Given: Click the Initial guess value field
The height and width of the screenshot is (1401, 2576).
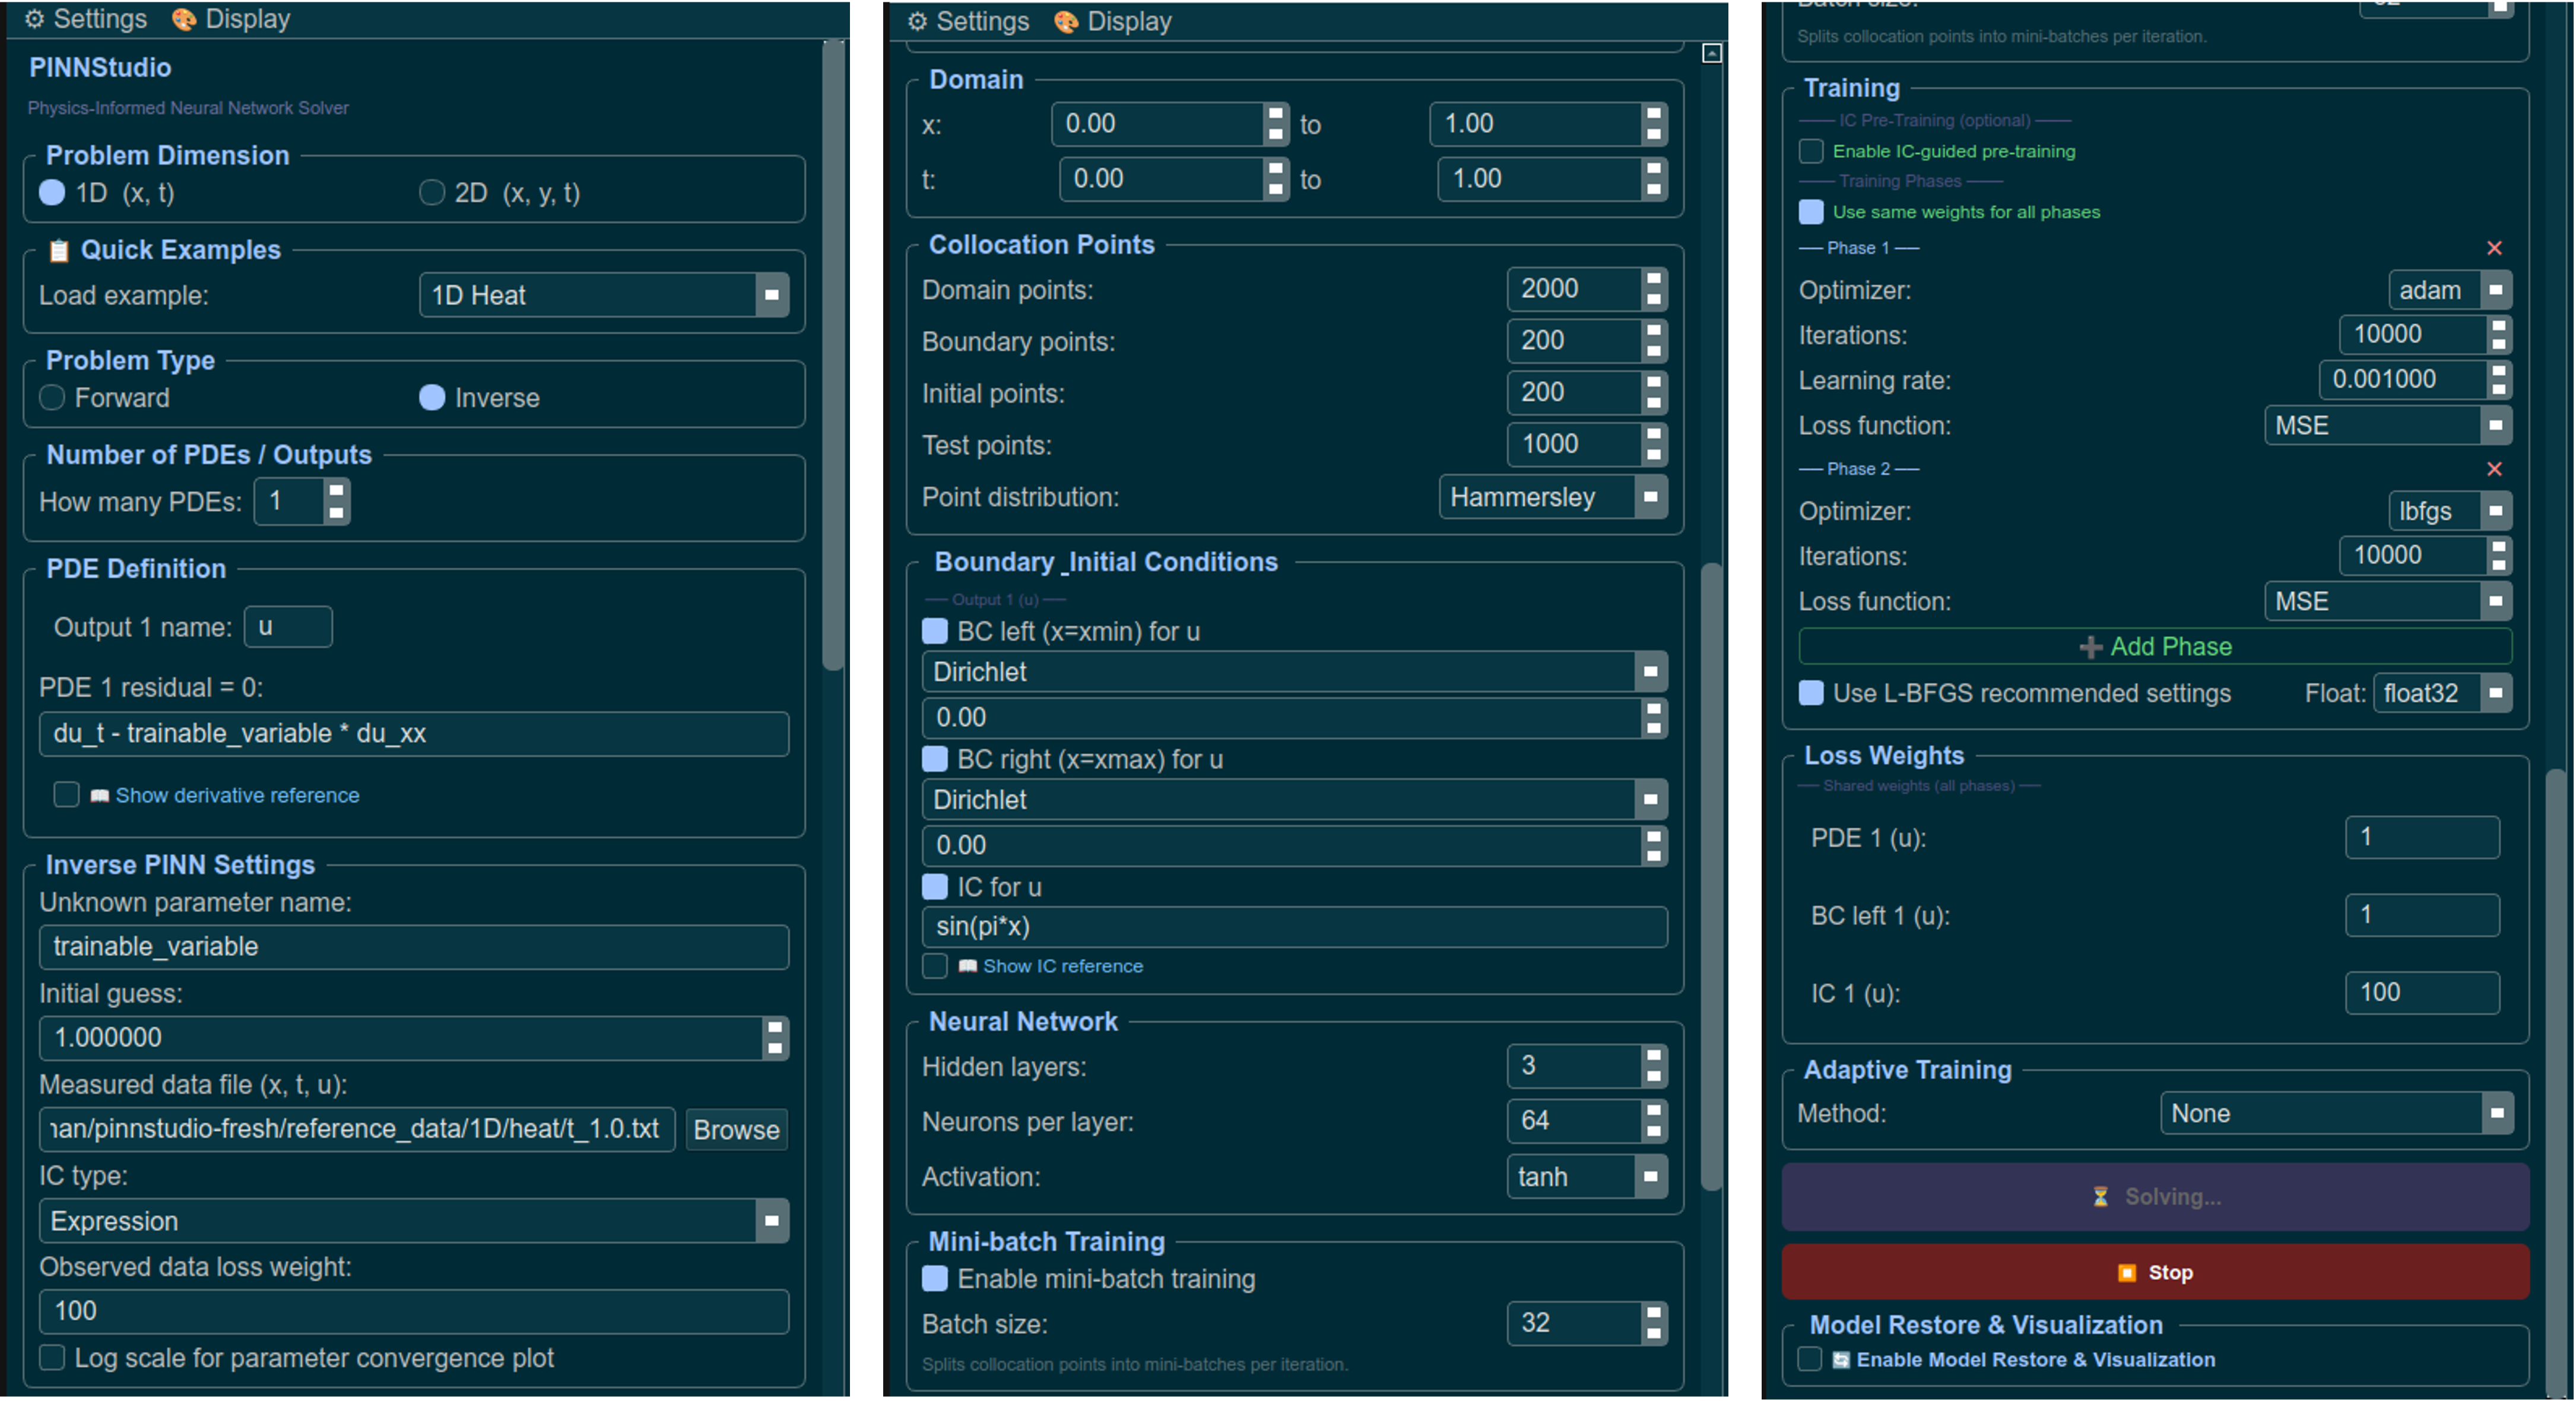Looking at the screenshot, I should pyautogui.click(x=414, y=1037).
